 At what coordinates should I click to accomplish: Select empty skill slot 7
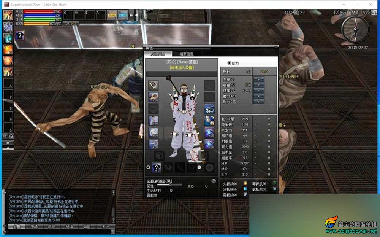tap(8, 94)
